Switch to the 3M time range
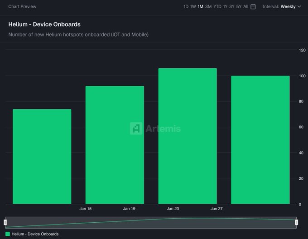The image size is (308, 239). pos(208,7)
